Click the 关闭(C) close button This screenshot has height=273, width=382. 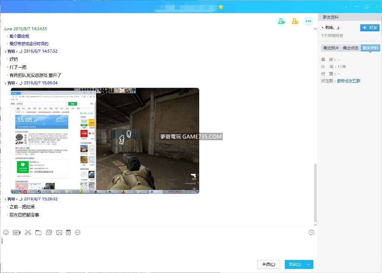[269, 264]
